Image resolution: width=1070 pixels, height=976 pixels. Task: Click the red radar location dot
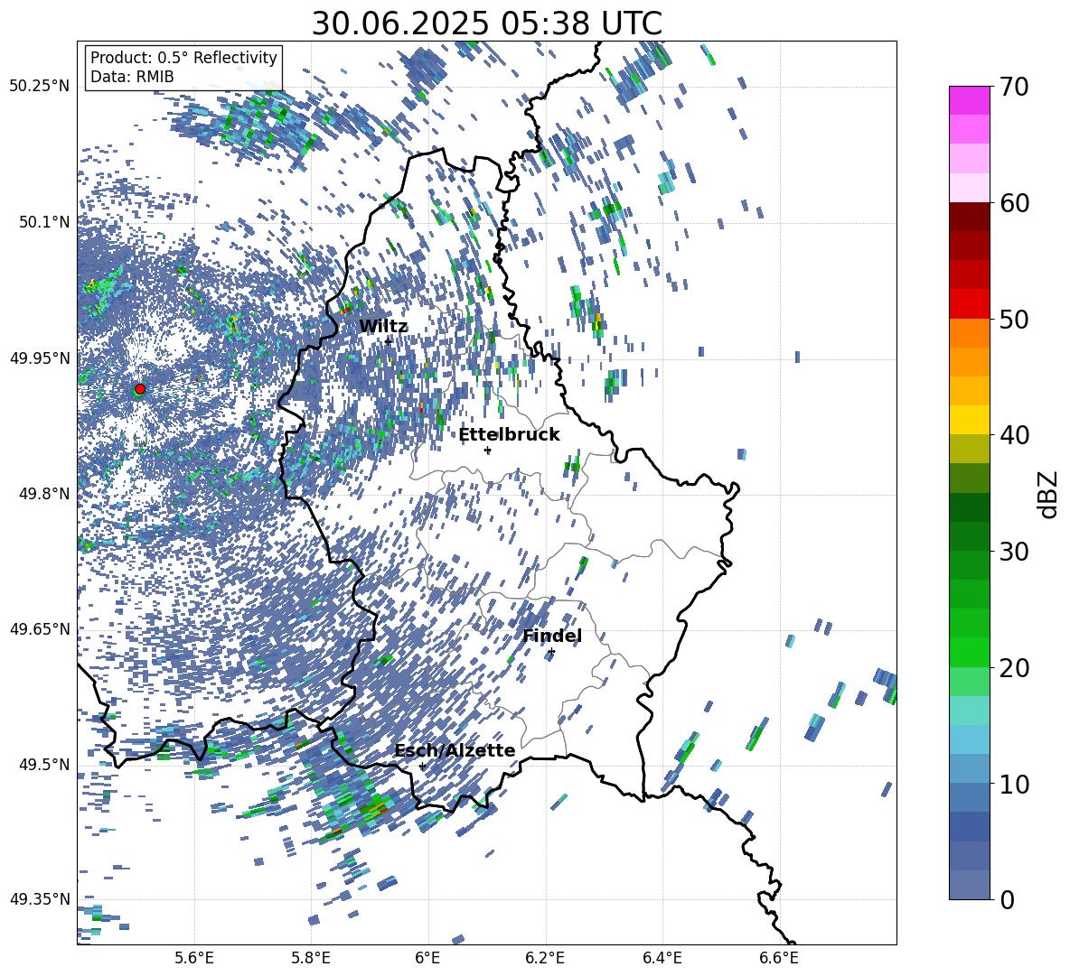point(140,389)
